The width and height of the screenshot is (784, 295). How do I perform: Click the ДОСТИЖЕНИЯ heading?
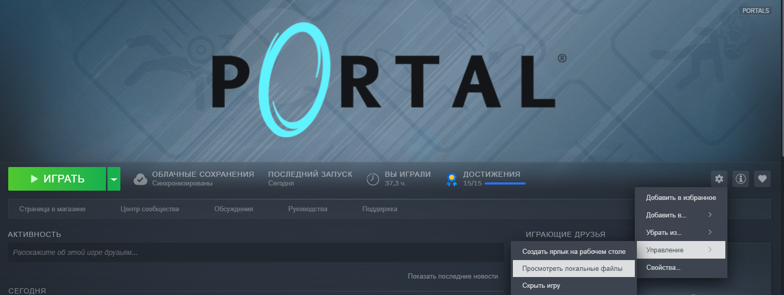[x=491, y=174]
